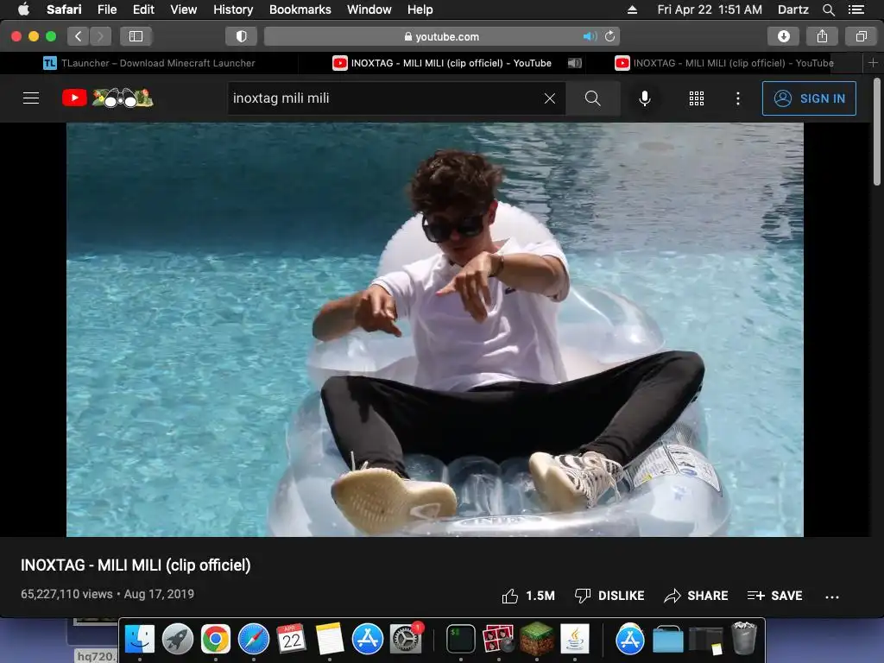
Task: Toggle the Safari sidebar
Action: [x=136, y=36]
